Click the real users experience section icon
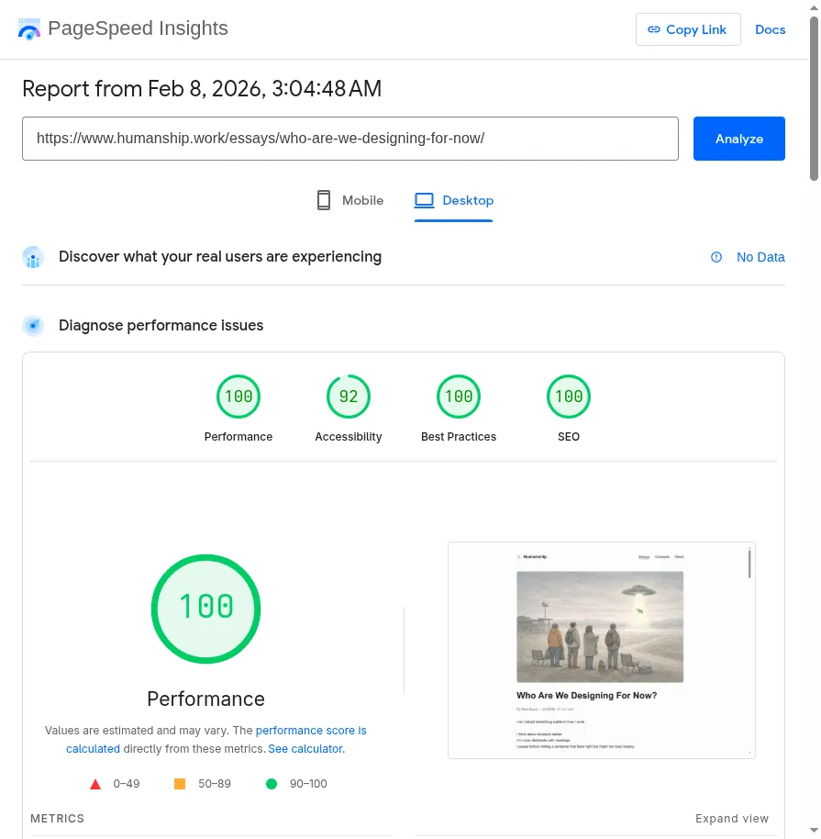The image size is (821, 839). (x=33, y=257)
